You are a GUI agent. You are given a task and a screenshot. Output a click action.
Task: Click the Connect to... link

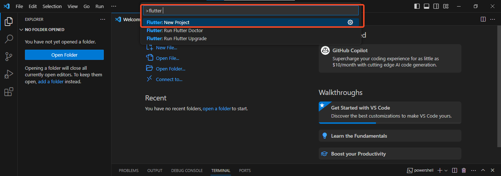tap(169, 79)
